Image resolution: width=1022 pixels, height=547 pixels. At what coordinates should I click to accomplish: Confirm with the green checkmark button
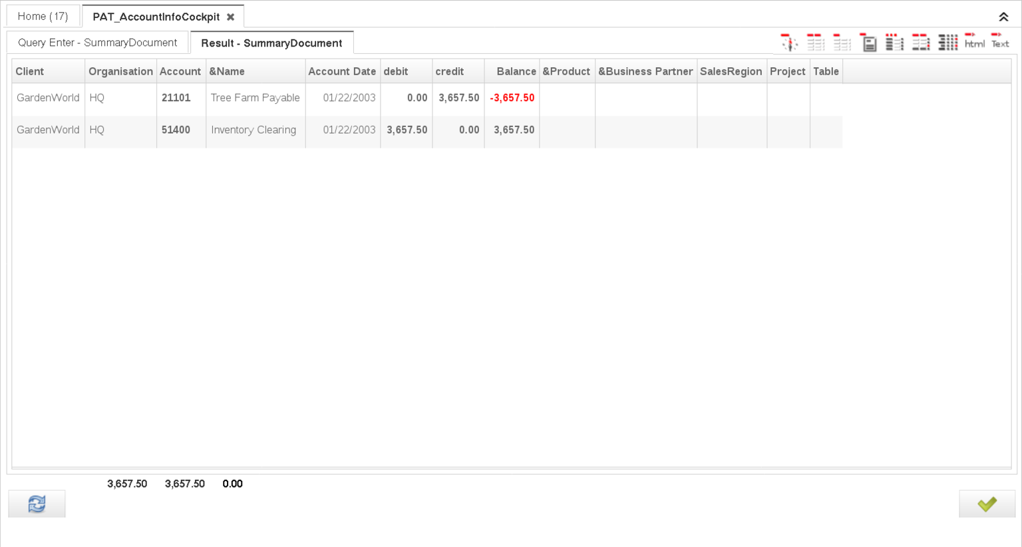pyautogui.click(x=987, y=504)
